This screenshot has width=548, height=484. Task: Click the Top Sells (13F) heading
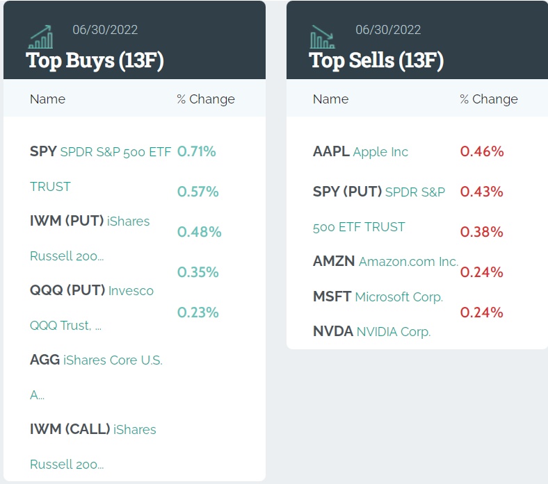(x=376, y=60)
